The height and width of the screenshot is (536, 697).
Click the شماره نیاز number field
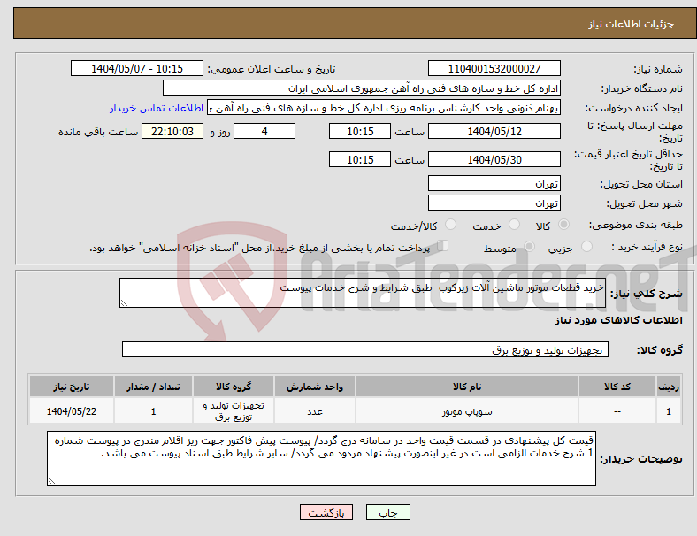[x=494, y=68]
